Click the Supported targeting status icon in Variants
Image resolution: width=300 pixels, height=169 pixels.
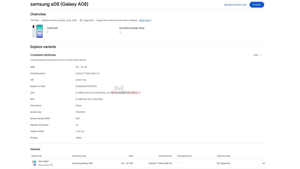coord(218,163)
